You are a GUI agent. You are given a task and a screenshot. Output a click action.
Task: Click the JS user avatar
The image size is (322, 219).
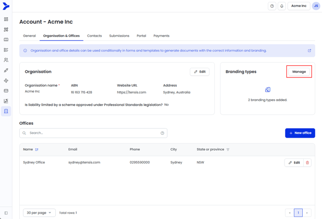click(316, 6)
